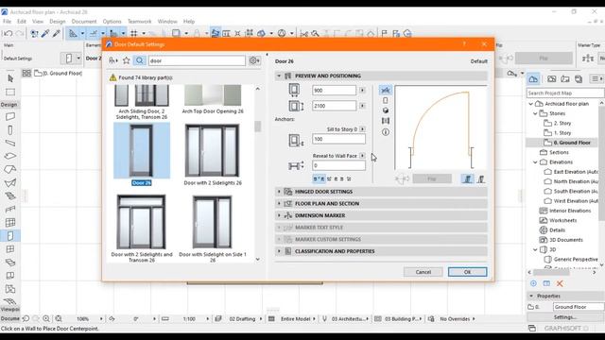This screenshot has height=340, width=605.
Task: Select the Stair tool in the toolbox
Action: tap(10, 195)
